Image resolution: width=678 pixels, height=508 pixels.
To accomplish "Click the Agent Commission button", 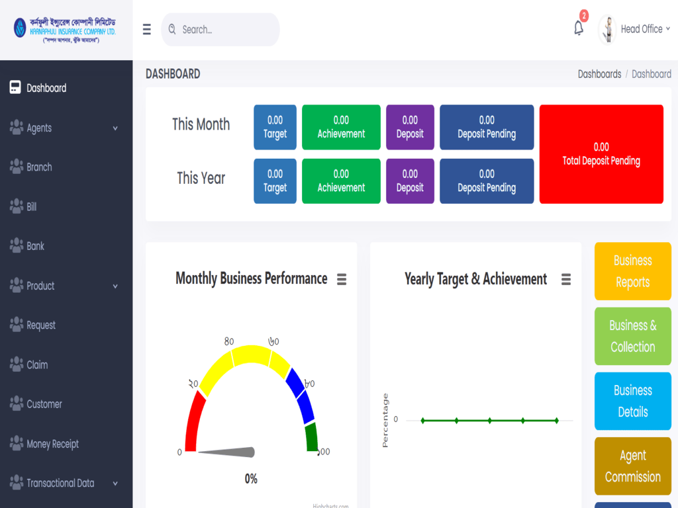I will pyautogui.click(x=632, y=466).
